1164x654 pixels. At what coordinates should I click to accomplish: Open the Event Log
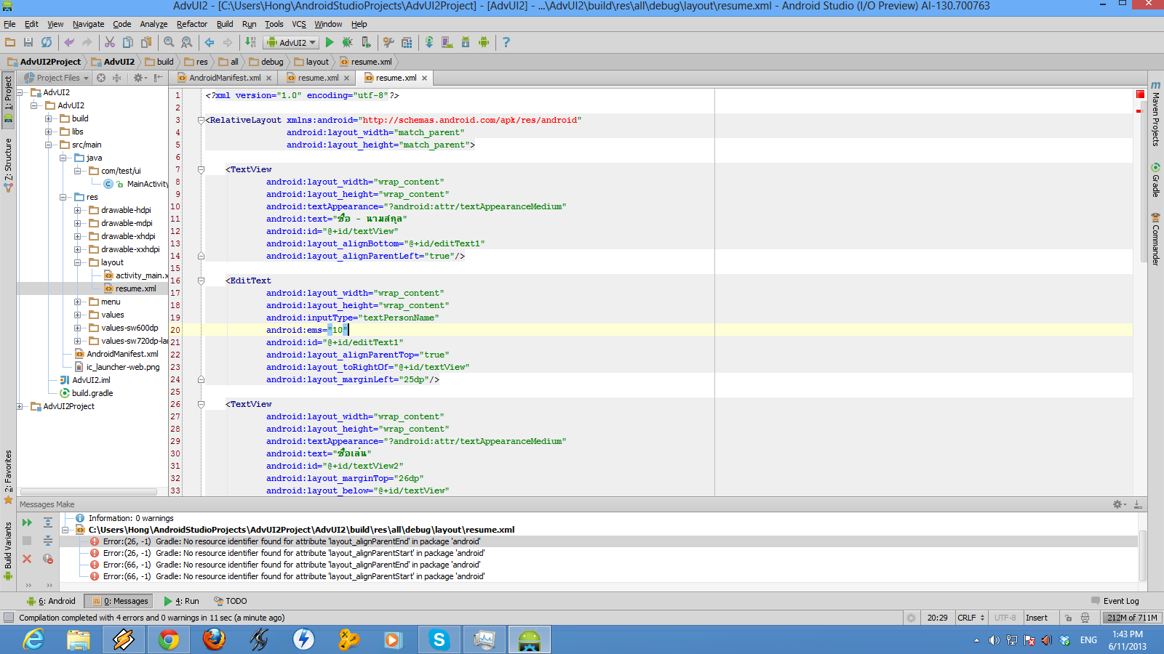pyautogui.click(x=1115, y=601)
